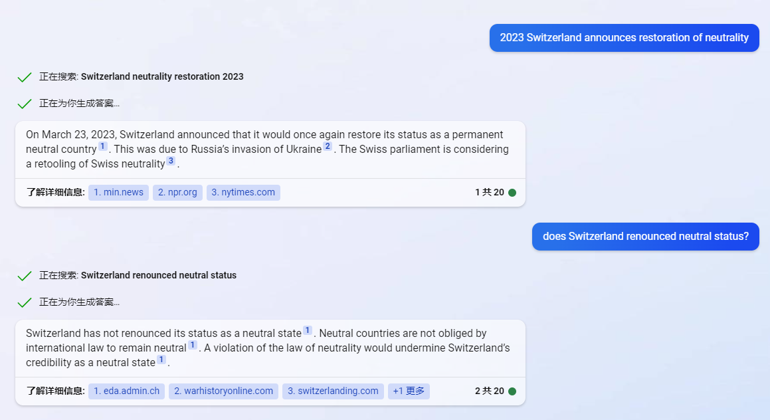Click the checkmark beside "Switzerland neutrality restoration 2023" search
Viewport: 770px width, 420px height.
pyautogui.click(x=25, y=77)
